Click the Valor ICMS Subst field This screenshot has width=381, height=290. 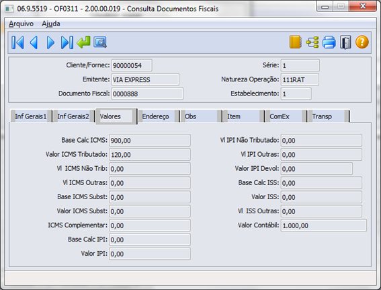tap(150, 211)
